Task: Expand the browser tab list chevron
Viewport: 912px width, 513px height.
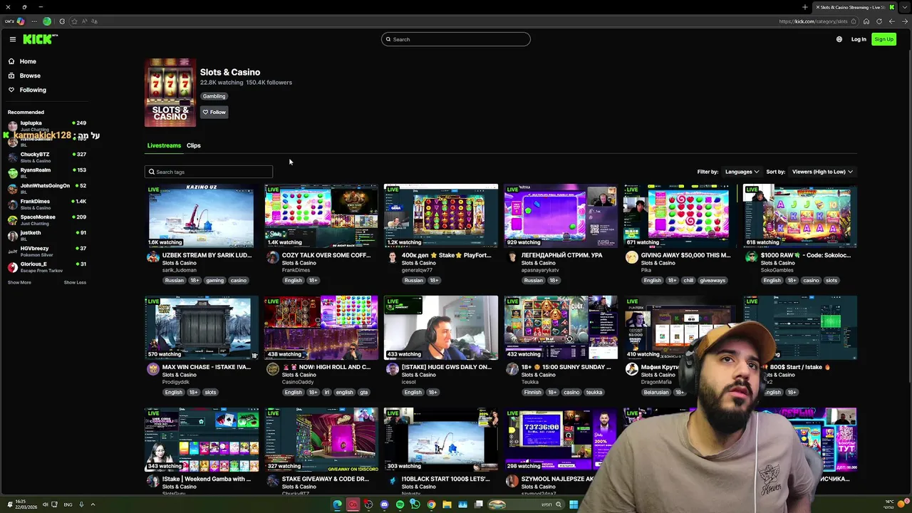Action: (x=904, y=7)
